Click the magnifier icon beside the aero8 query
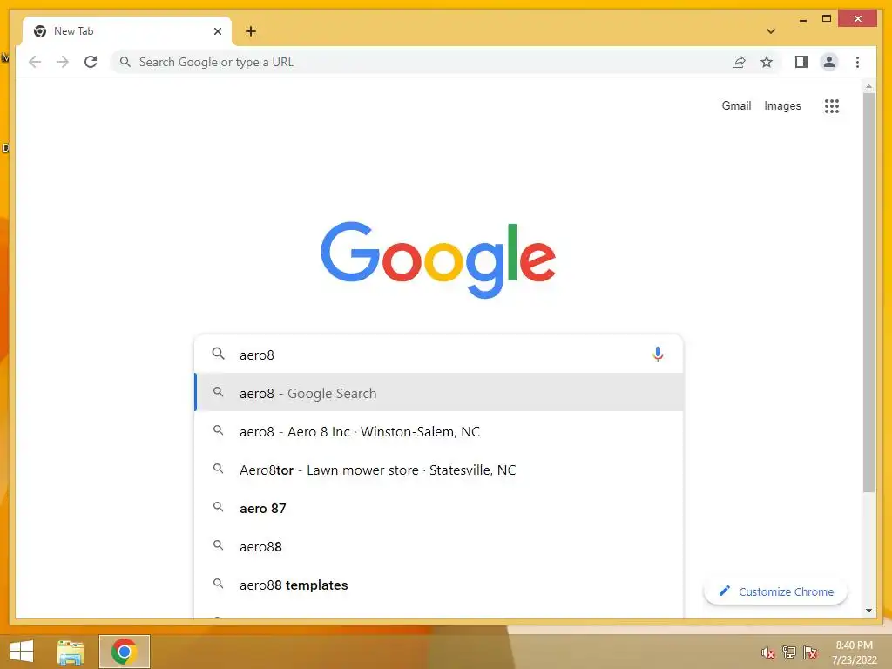892x669 pixels. 218,354
